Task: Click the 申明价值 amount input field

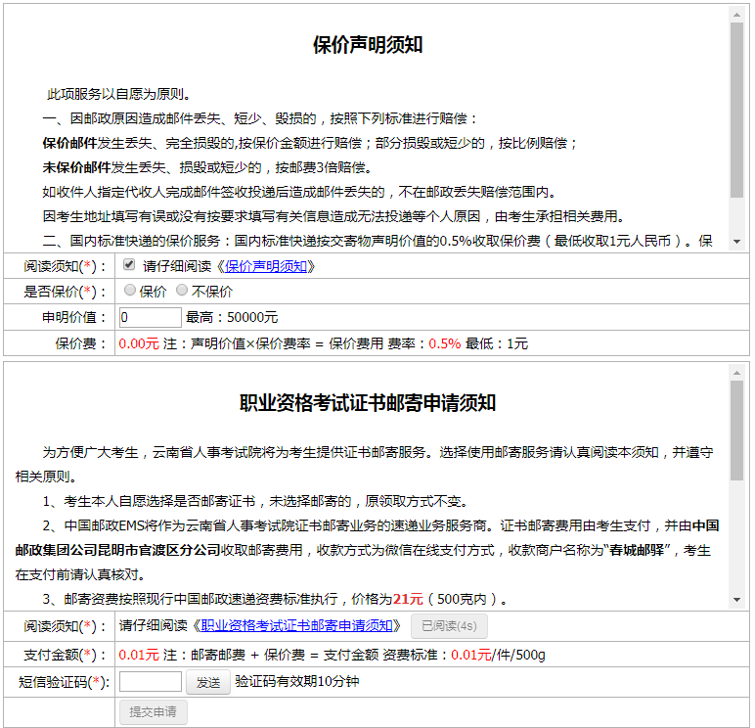Action: (x=150, y=317)
